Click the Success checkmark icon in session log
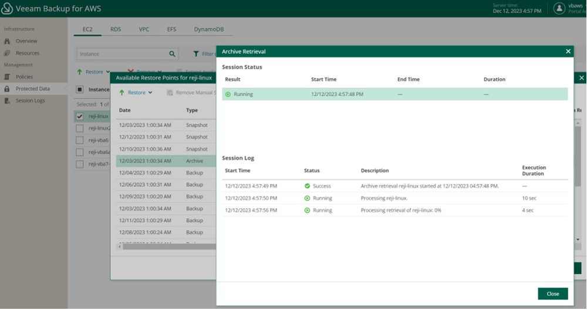This screenshot has width=587, height=310. [x=308, y=186]
